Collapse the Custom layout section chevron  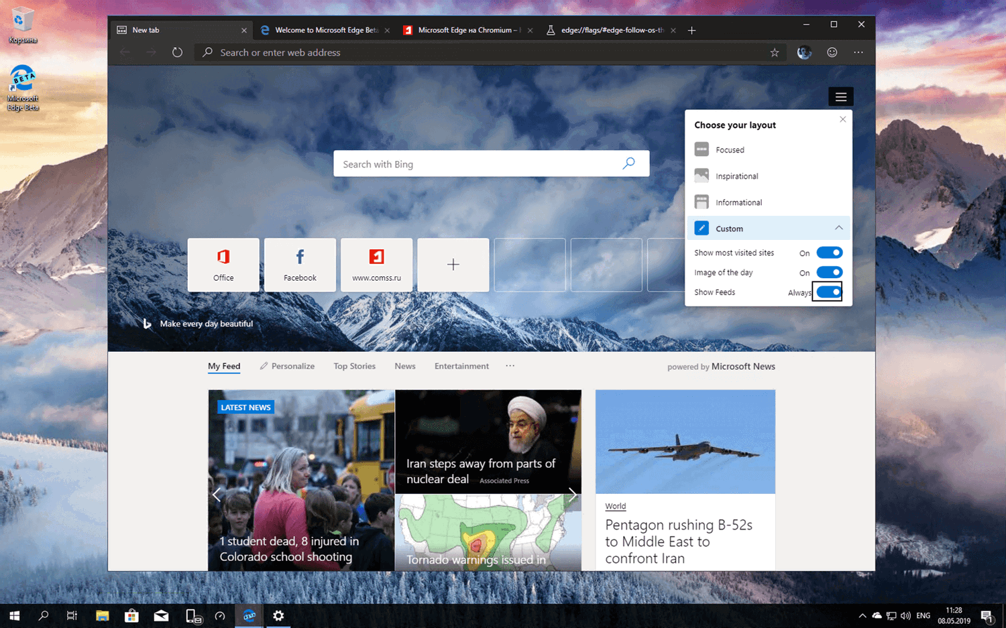point(838,228)
